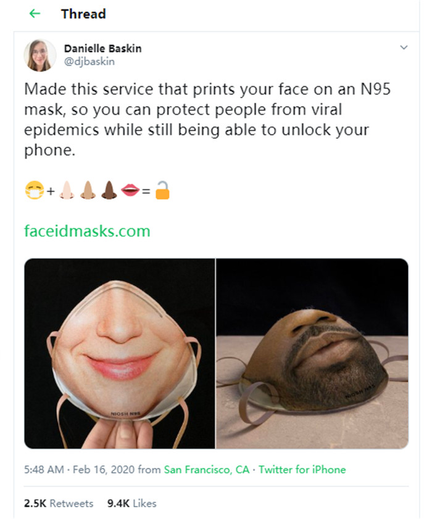Viewport: 432px width, 519px height.
Task: Open the smiling woman mask photo
Action: point(119,353)
